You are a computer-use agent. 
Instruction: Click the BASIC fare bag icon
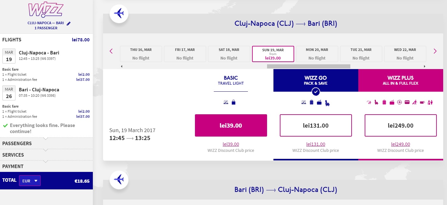(234, 102)
